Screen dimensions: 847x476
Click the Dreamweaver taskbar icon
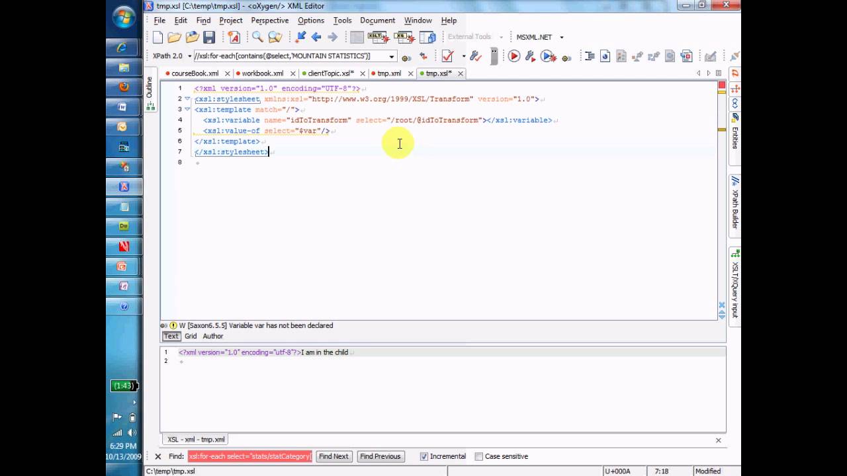click(x=124, y=226)
